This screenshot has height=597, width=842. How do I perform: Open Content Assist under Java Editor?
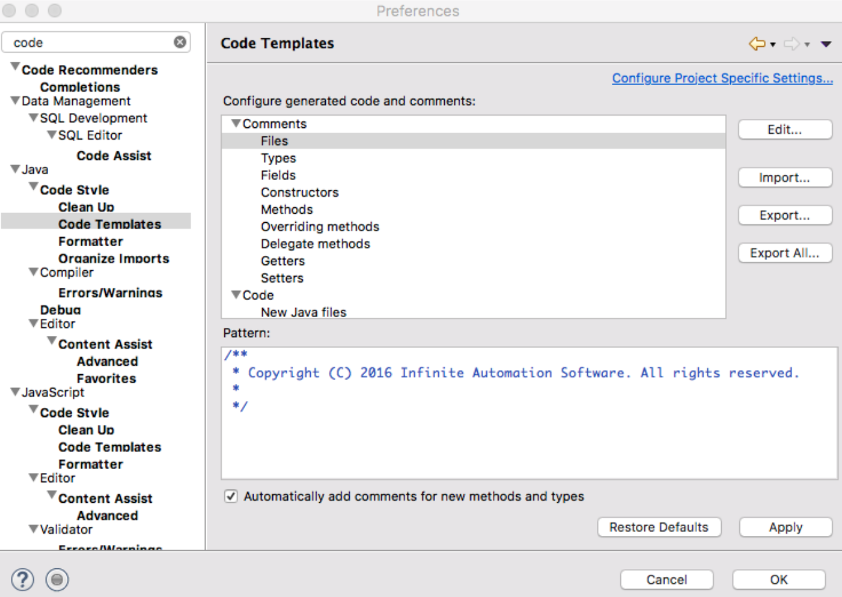click(105, 344)
